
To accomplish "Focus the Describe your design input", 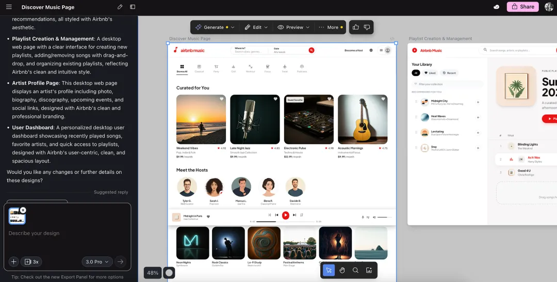I will pos(67,234).
